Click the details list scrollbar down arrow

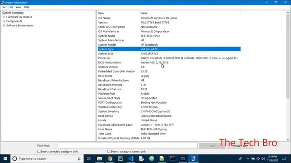(x=288, y=139)
